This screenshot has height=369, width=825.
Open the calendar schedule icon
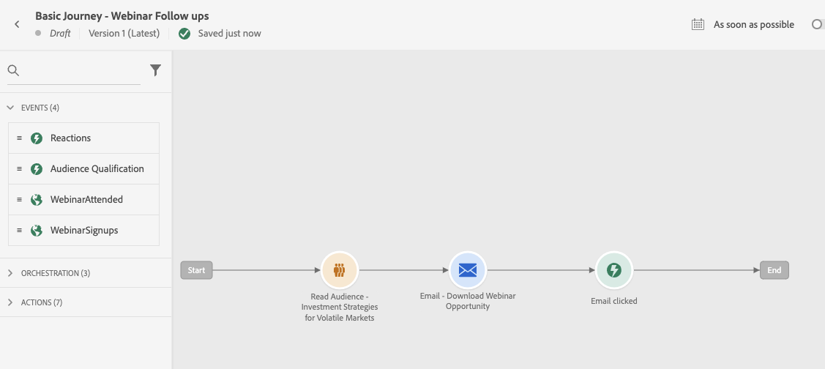(x=698, y=24)
